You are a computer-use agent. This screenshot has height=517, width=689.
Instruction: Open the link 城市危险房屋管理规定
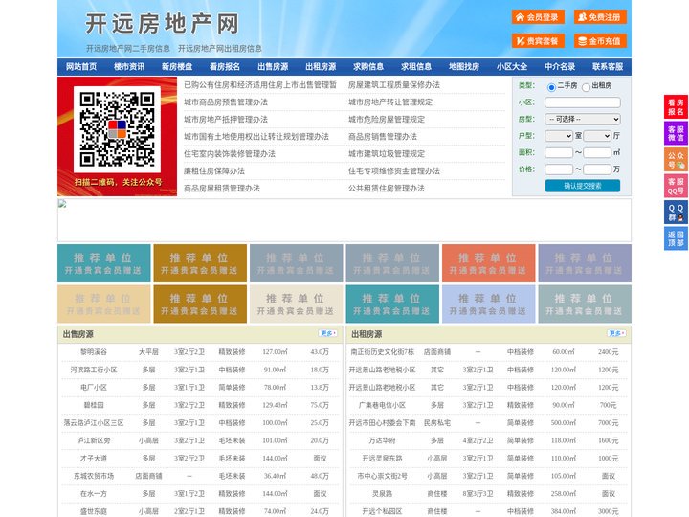pos(387,119)
